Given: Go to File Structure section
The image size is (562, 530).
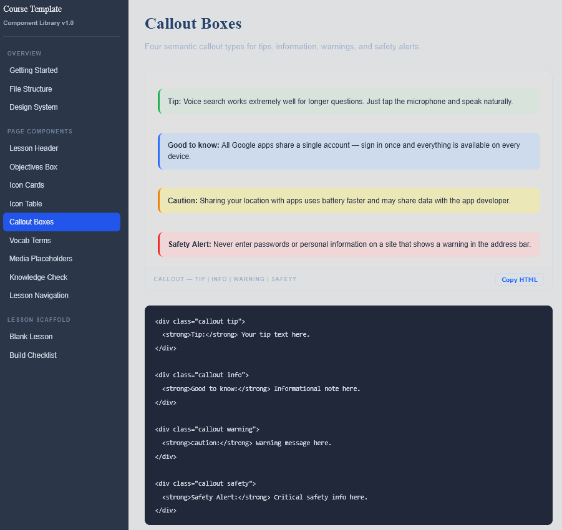Looking at the screenshot, I should (31, 89).
